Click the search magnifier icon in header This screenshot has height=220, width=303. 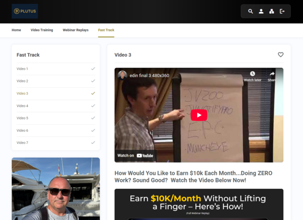(x=250, y=11)
